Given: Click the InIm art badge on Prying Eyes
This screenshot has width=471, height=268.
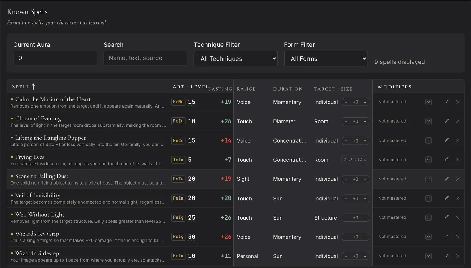Looking at the screenshot, I should click(x=178, y=160).
